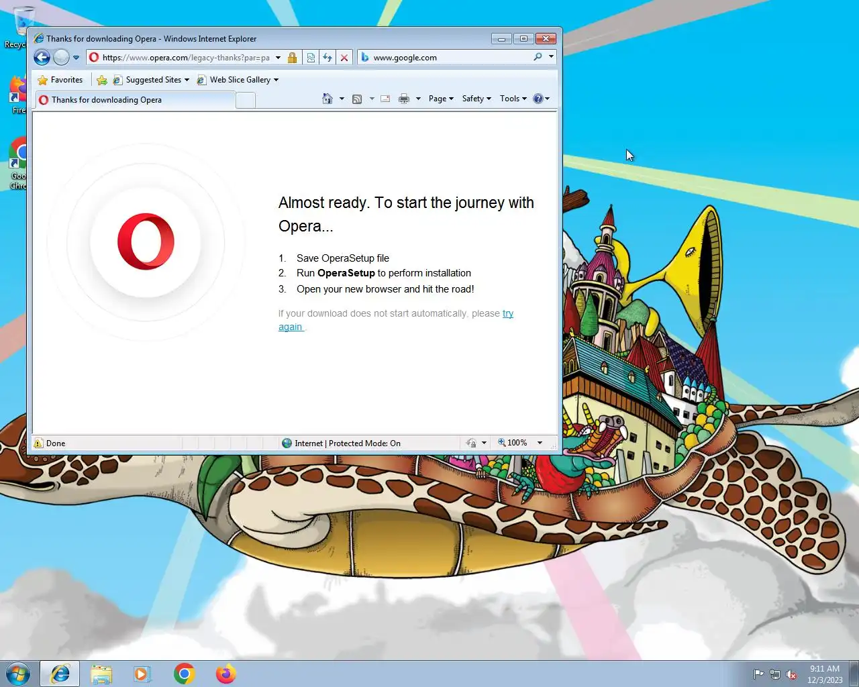Open the Help question mark menu
The height and width of the screenshot is (687, 859).
pyautogui.click(x=541, y=99)
